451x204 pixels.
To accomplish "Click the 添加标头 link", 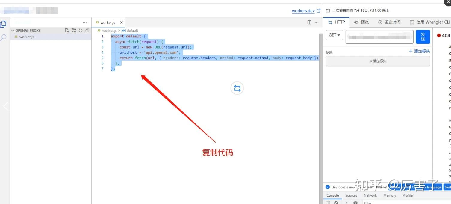I will tap(419, 51).
